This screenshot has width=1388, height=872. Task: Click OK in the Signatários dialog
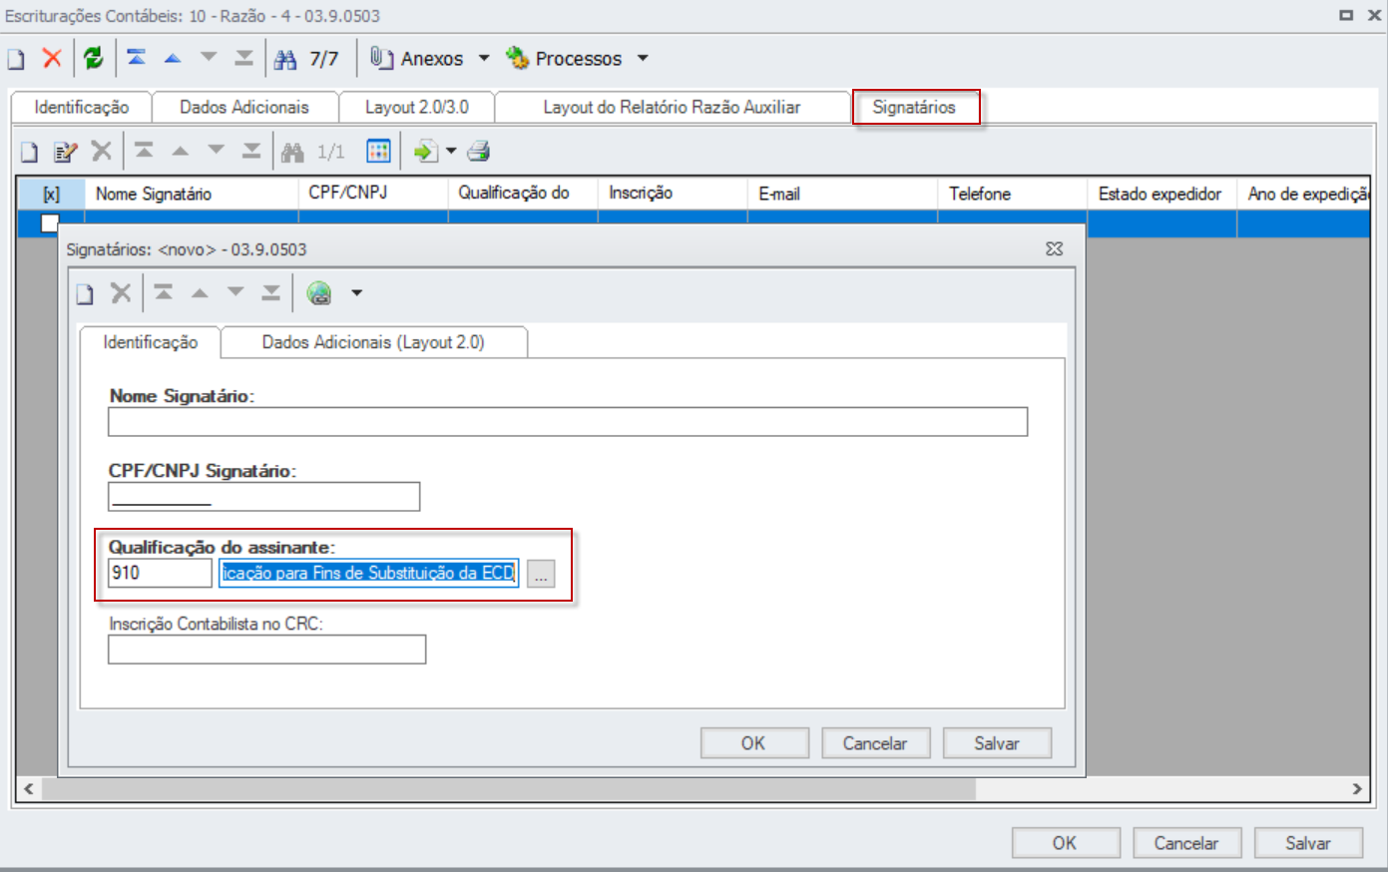(753, 743)
